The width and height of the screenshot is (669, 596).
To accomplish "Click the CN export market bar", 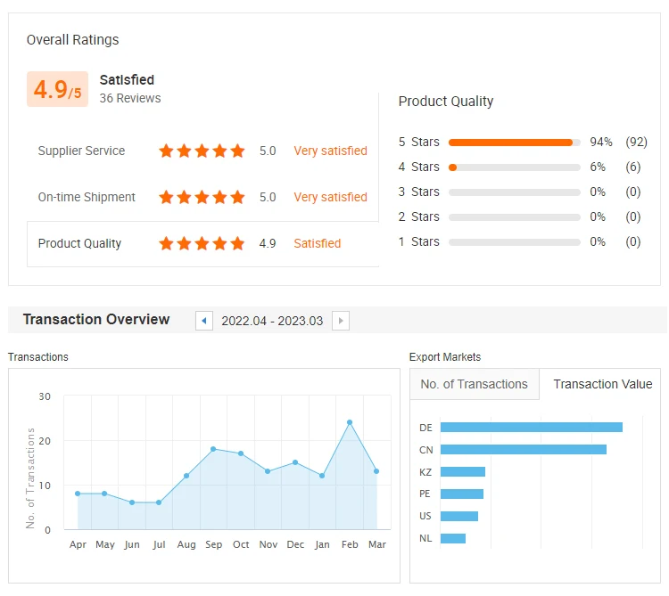I will click(523, 450).
